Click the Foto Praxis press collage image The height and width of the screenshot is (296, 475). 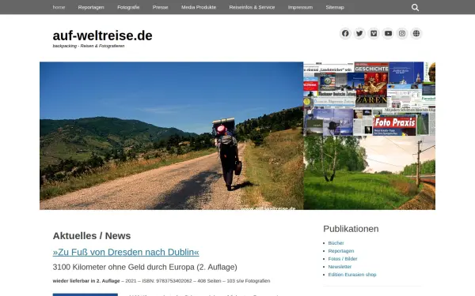[x=369, y=99]
